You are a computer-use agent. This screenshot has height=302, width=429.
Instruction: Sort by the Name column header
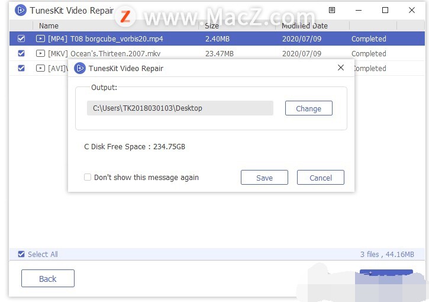(49, 26)
